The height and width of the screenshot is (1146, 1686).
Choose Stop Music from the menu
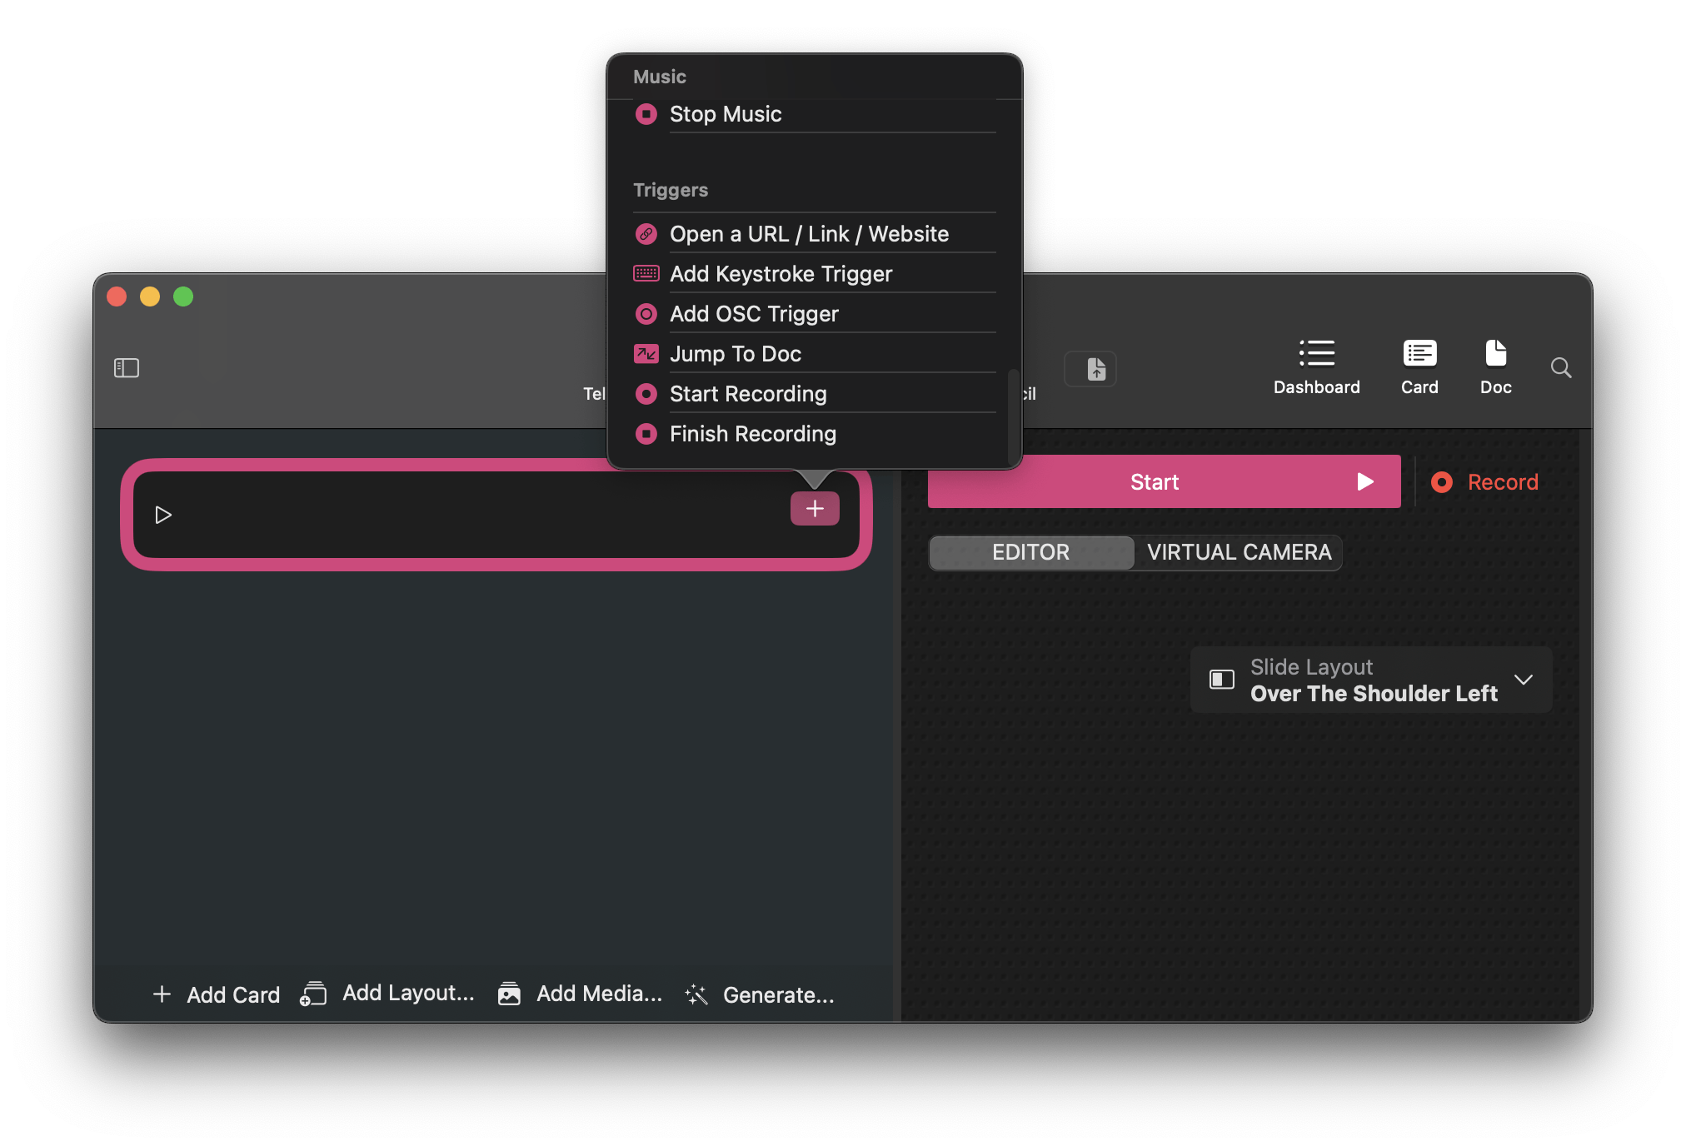pyautogui.click(x=814, y=114)
